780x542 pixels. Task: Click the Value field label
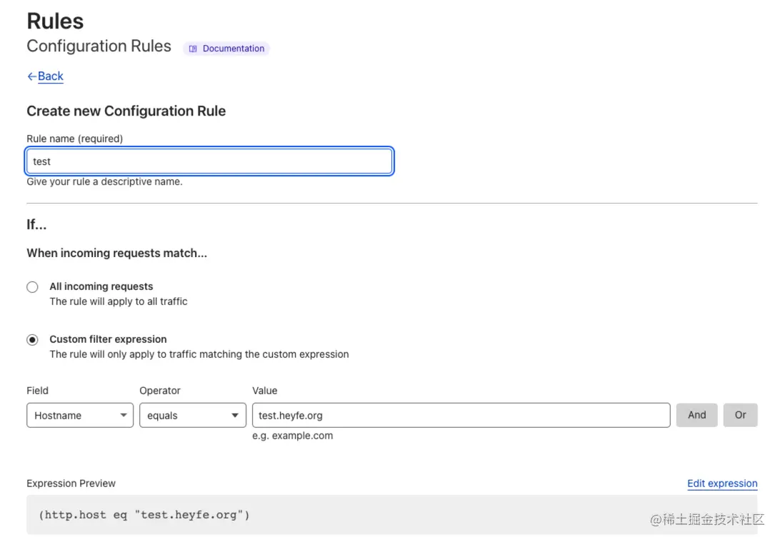(x=264, y=391)
